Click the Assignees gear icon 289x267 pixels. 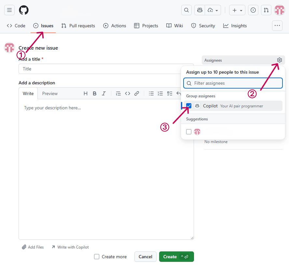[x=279, y=60]
